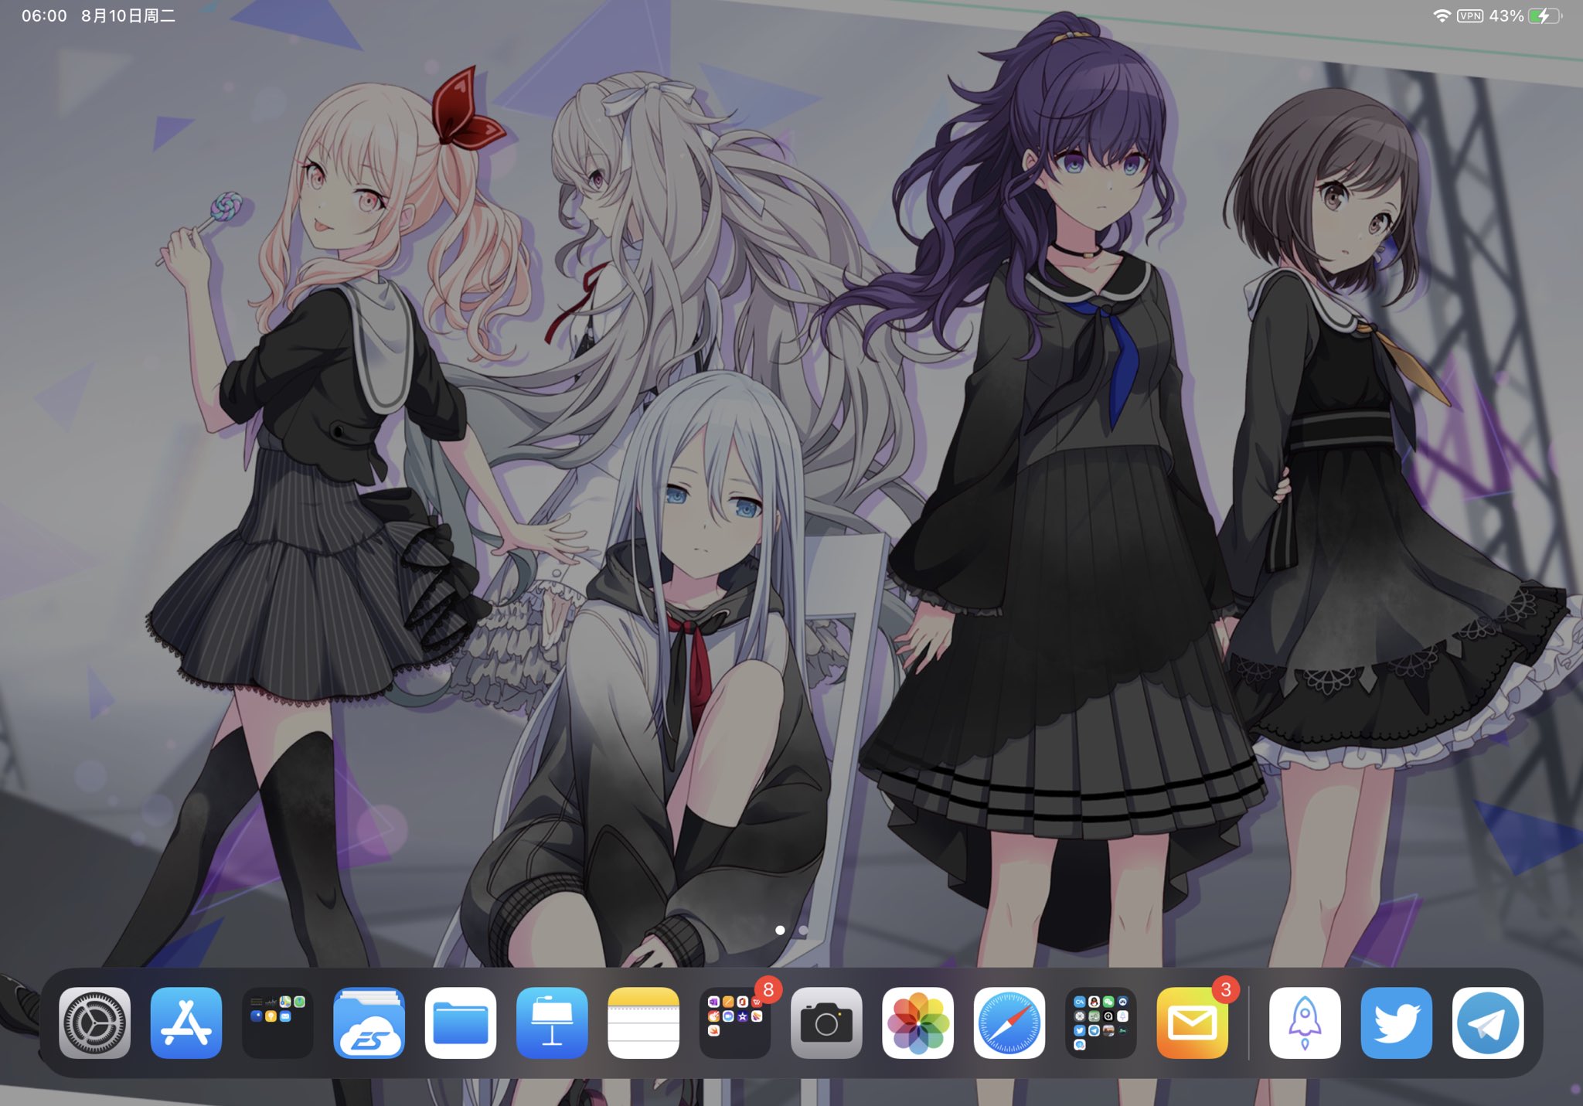Viewport: 1583px width, 1106px height.
Task: Launch Twitter from recent apps
Action: tap(1397, 1023)
